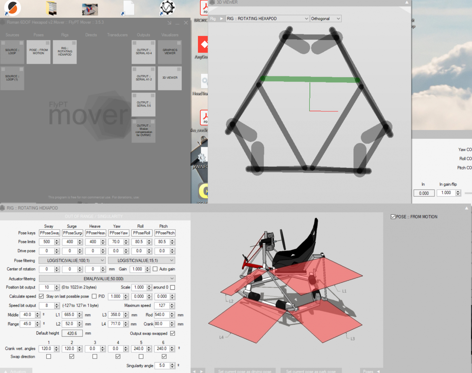Click the In value 0.000 field
This screenshot has width=472, height=373.
click(x=424, y=193)
